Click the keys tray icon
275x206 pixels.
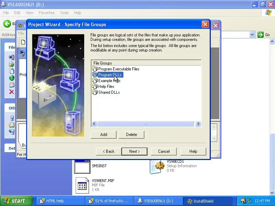tap(243, 201)
